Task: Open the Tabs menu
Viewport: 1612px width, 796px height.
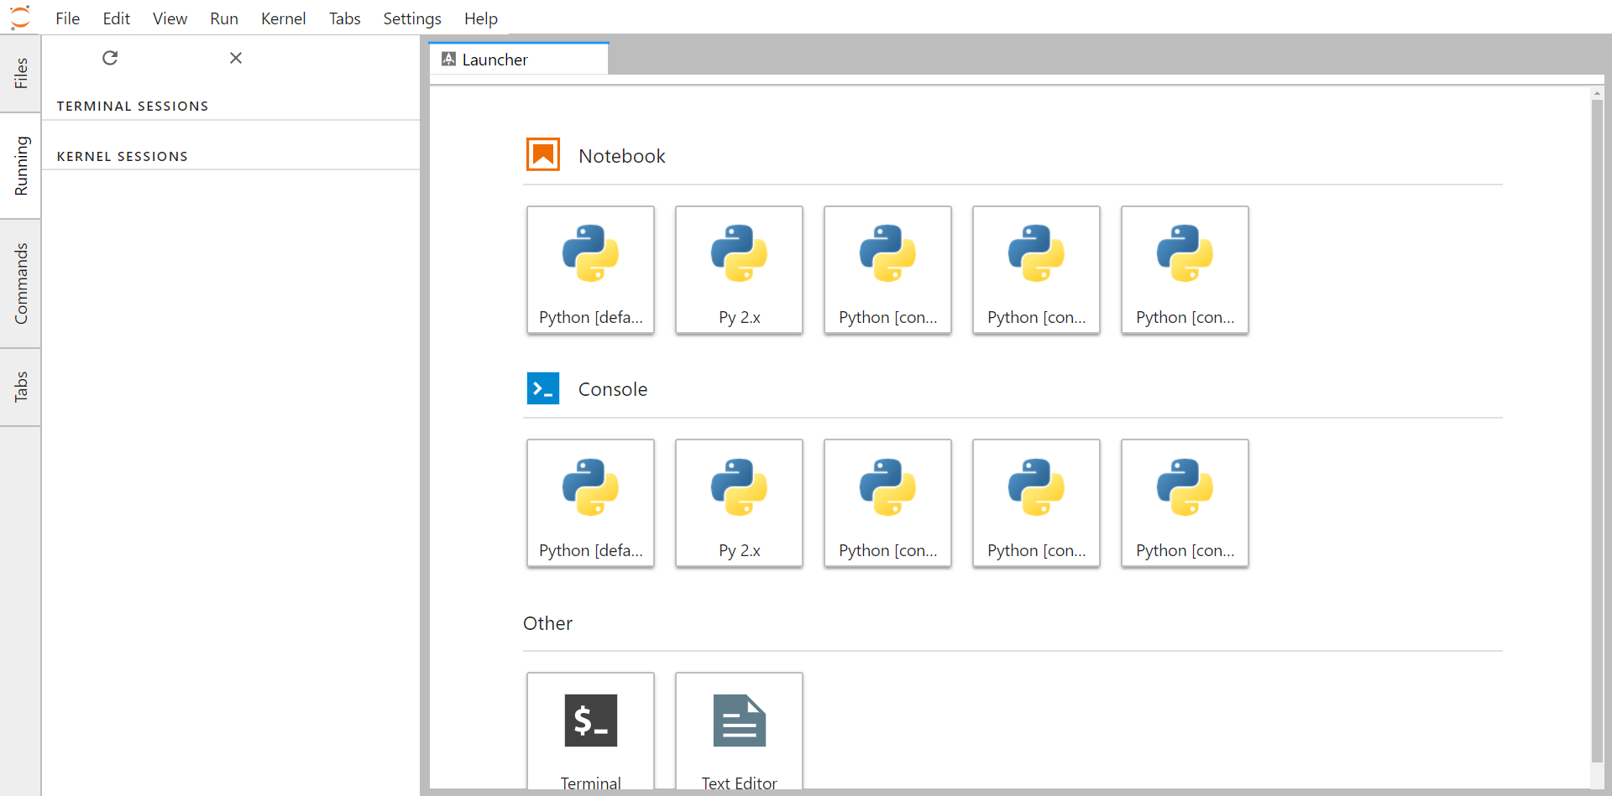Action: [344, 18]
